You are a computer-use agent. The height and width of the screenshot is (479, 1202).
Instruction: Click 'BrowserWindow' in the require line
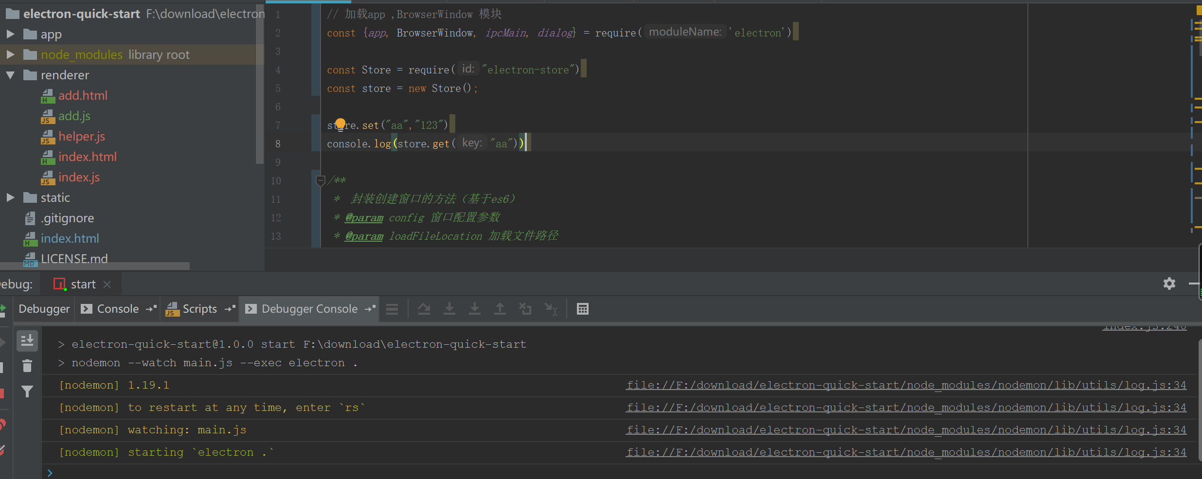coord(435,33)
